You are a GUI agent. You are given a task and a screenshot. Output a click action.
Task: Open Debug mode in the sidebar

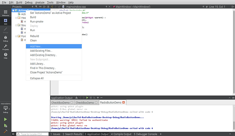(x=6, y=39)
